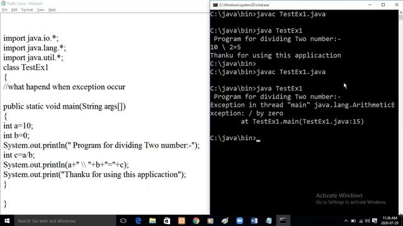Open the Action Center notifications icon

(375, 221)
